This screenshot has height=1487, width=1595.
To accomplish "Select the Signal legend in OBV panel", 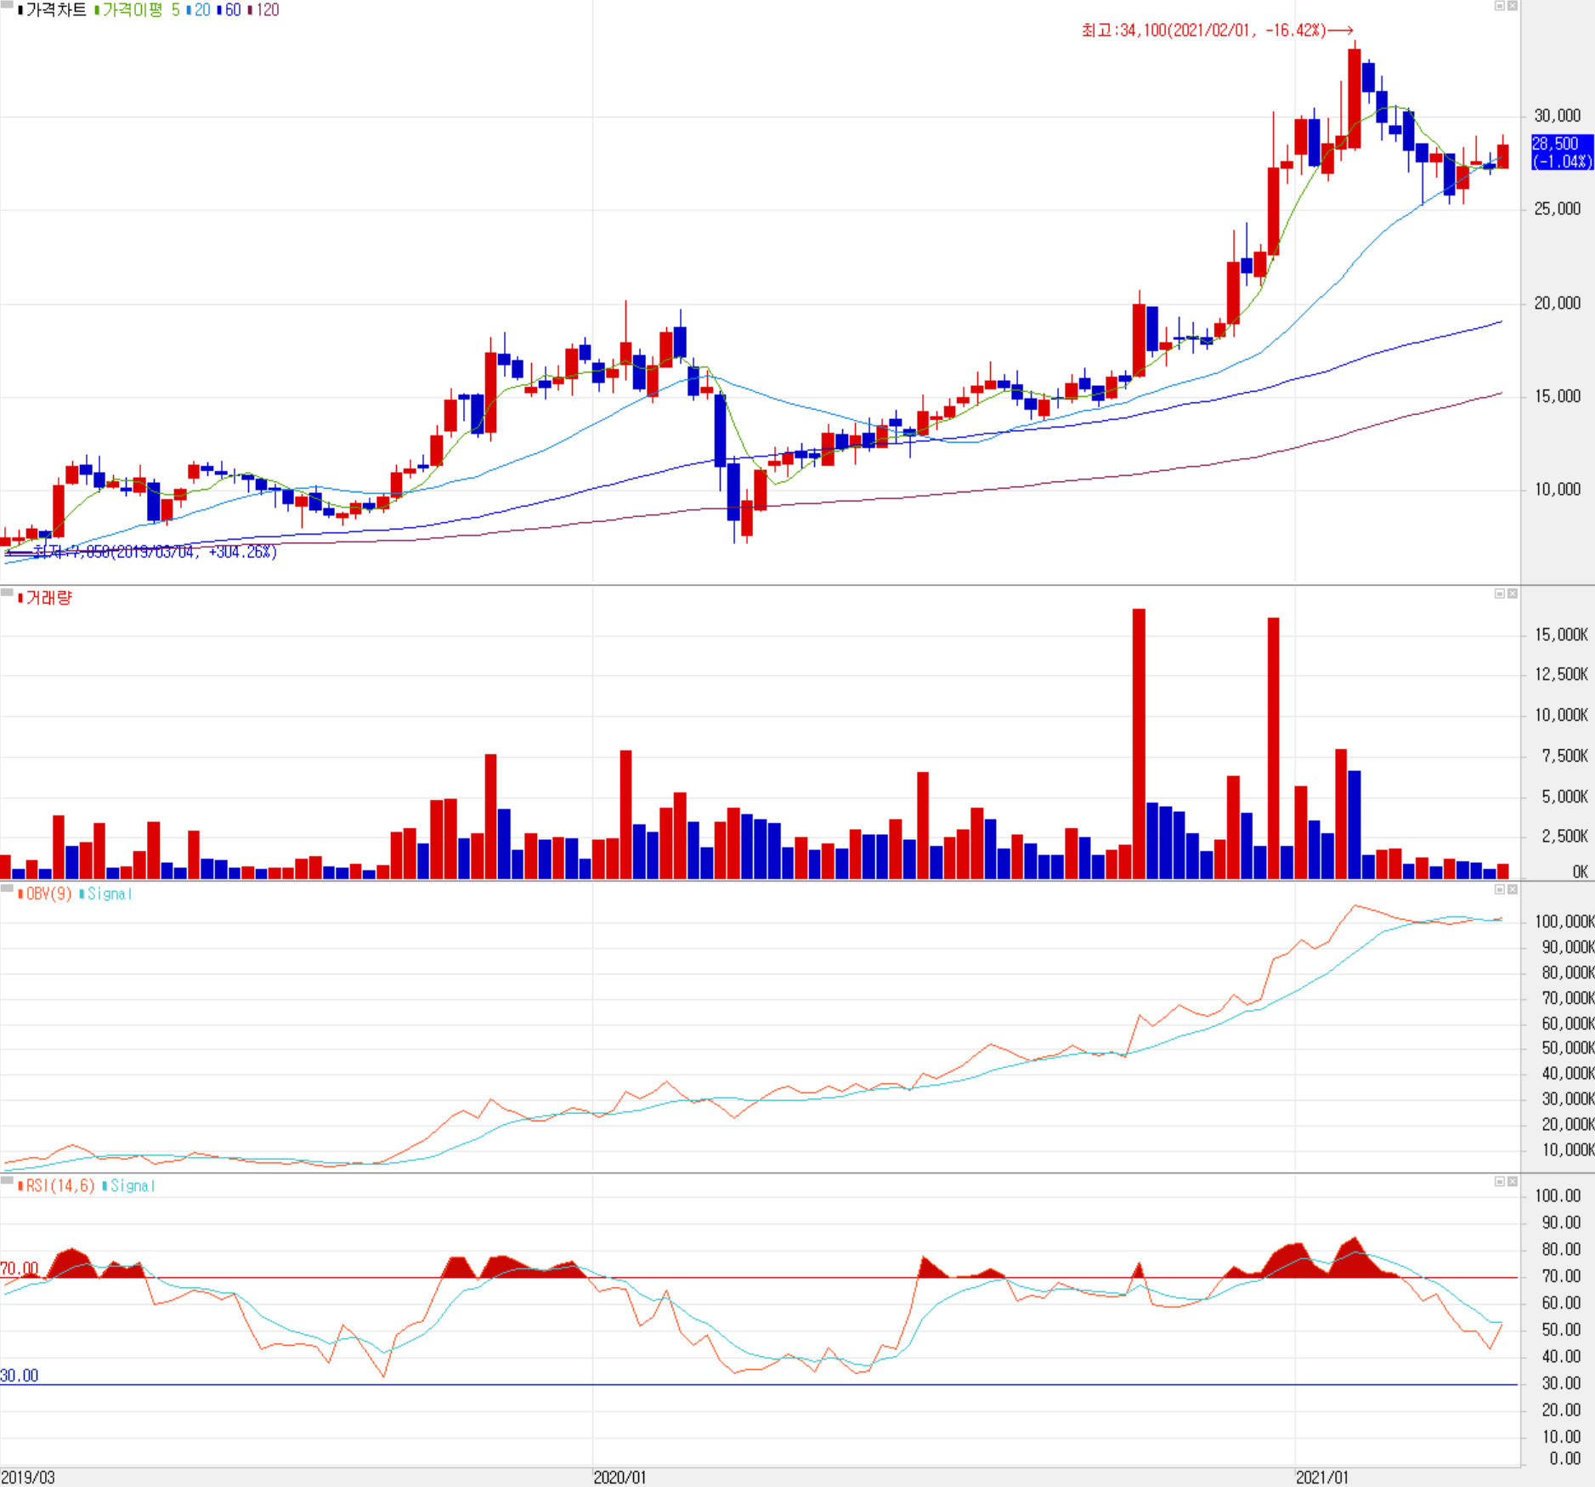I will 110,894.
